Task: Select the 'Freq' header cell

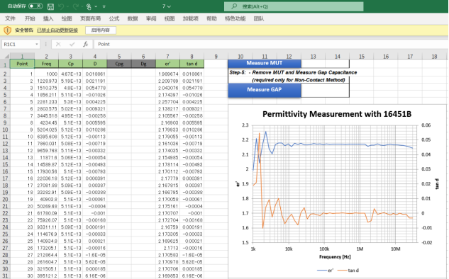Action: [46, 64]
